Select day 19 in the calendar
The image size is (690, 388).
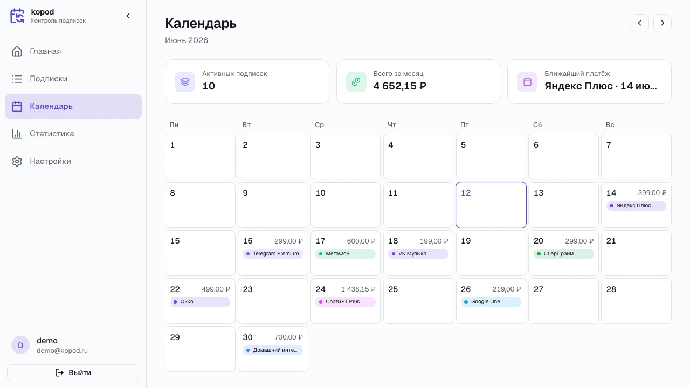pos(491,253)
